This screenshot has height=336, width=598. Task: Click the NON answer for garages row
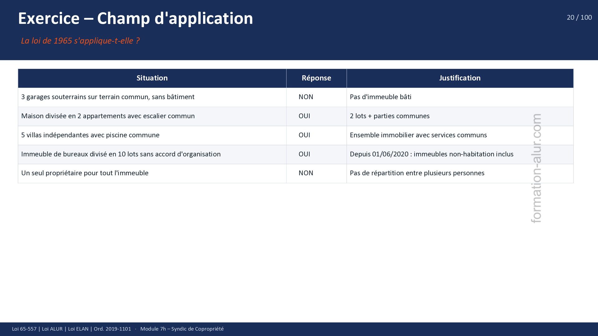[306, 97]
